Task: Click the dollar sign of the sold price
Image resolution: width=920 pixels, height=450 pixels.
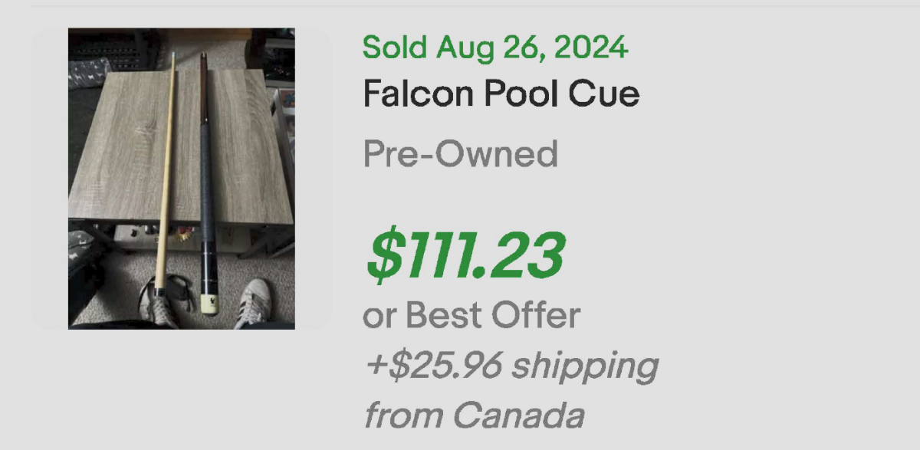Action: coord(382,255)
